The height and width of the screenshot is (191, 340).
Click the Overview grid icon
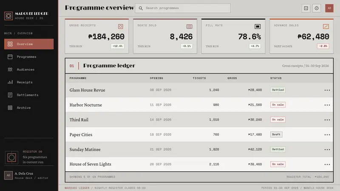(10, 44)
